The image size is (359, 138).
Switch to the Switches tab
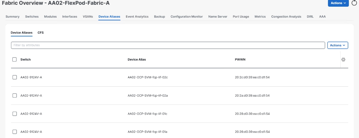coord(32,17)
